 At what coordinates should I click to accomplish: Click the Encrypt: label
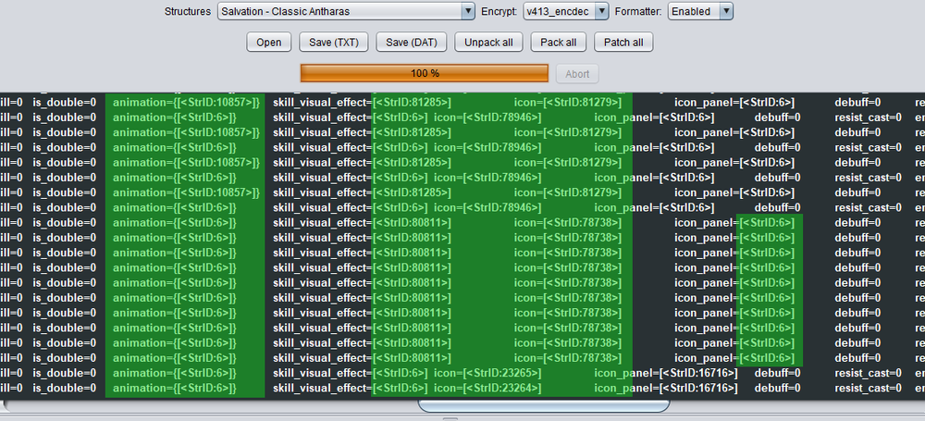point(499,11)
